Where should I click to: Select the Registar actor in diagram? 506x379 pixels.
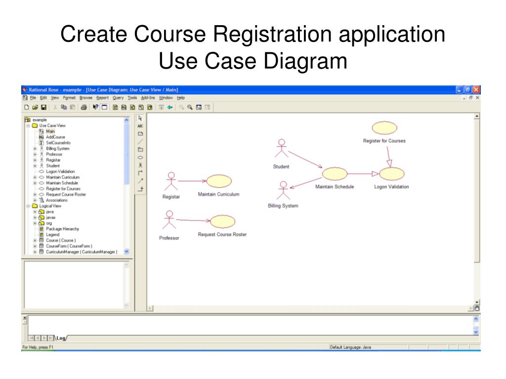(171, 181)
